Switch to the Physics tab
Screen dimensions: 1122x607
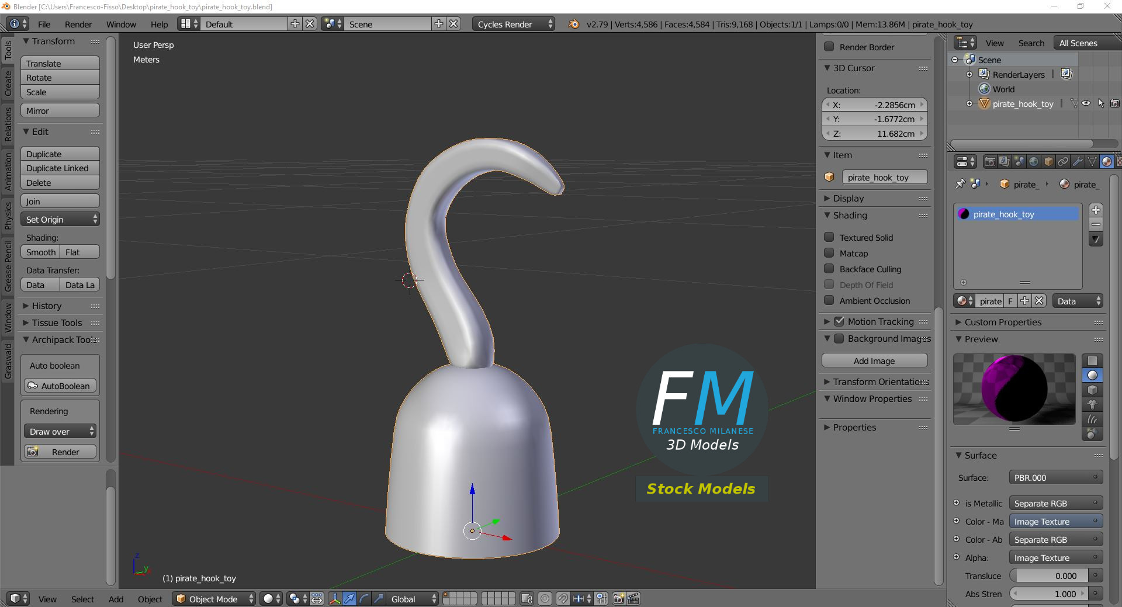[8, 215]
